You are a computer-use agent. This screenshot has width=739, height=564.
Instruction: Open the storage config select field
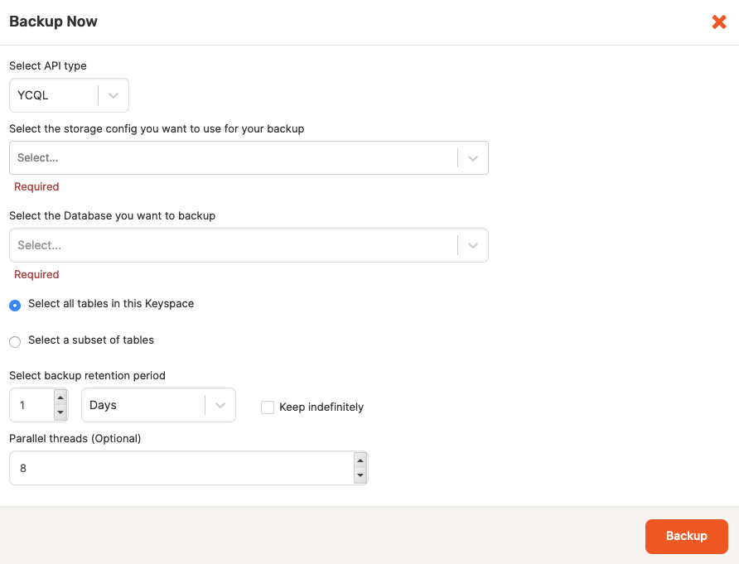coord(232,158)
